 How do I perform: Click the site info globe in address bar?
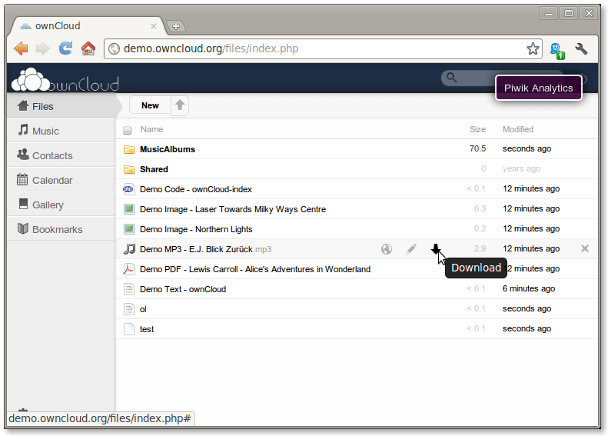point(114,49)
